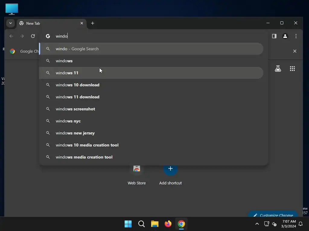Open Windows taskbar search
This screenshot has height=231, width=309.
click(x=141, y=224)
